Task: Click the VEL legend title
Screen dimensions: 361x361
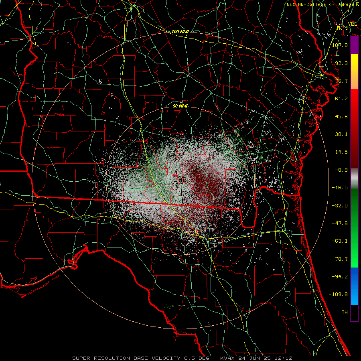Action: coord(352,24)
